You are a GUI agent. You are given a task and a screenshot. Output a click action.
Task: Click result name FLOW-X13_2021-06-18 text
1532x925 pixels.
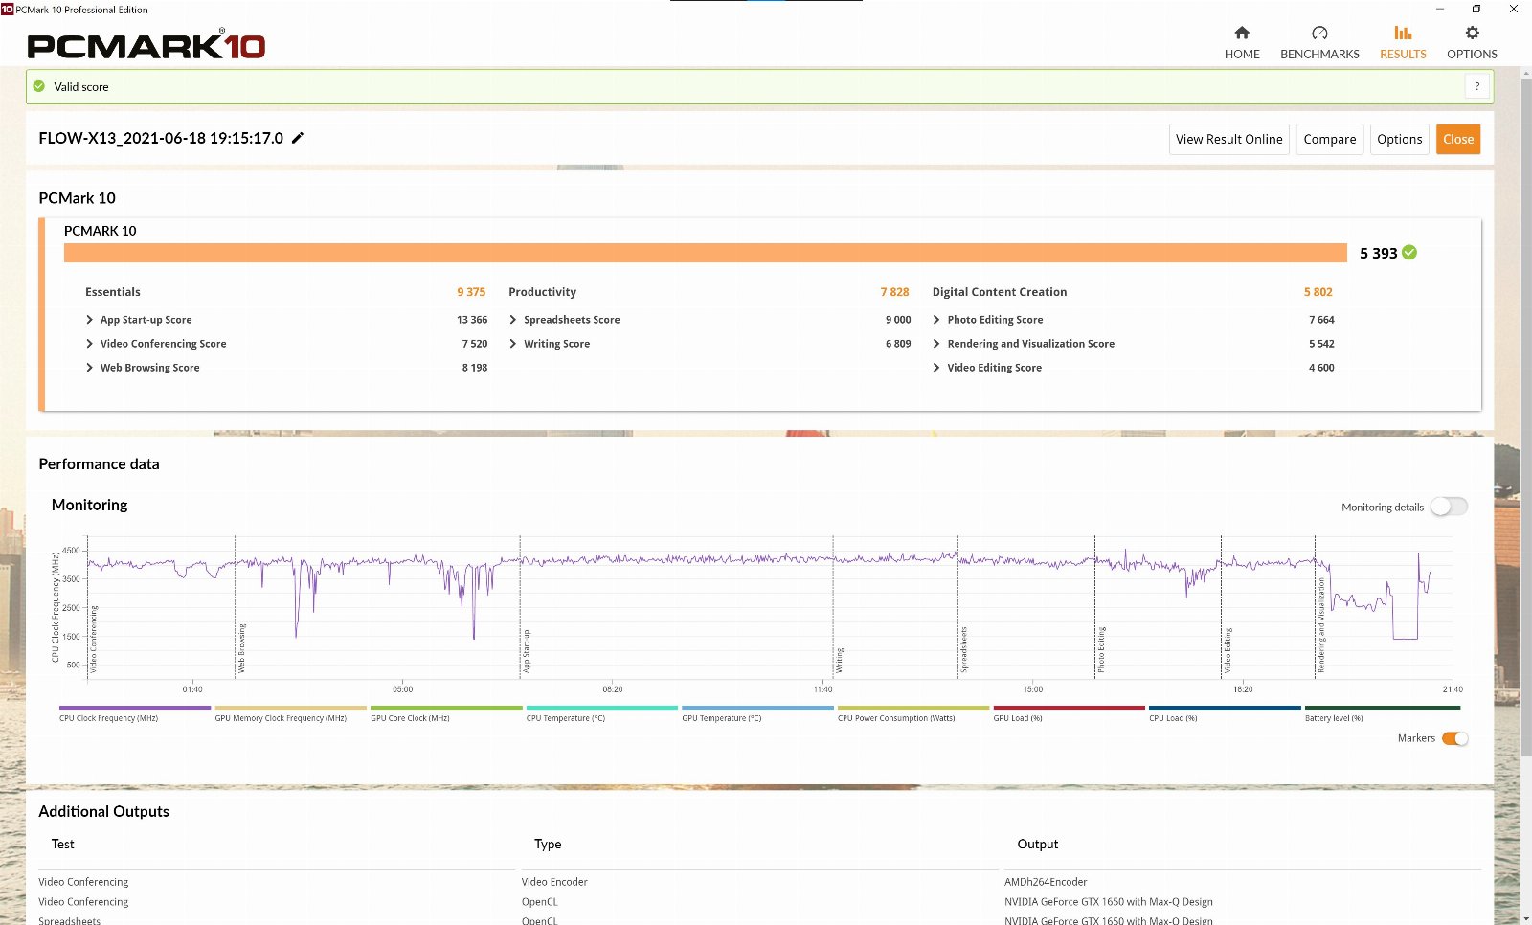click(161, 138)
